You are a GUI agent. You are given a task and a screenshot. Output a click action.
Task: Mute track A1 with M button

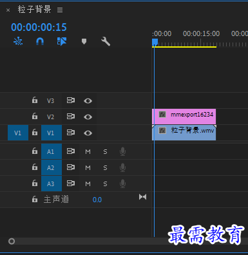tap(88, 152)
